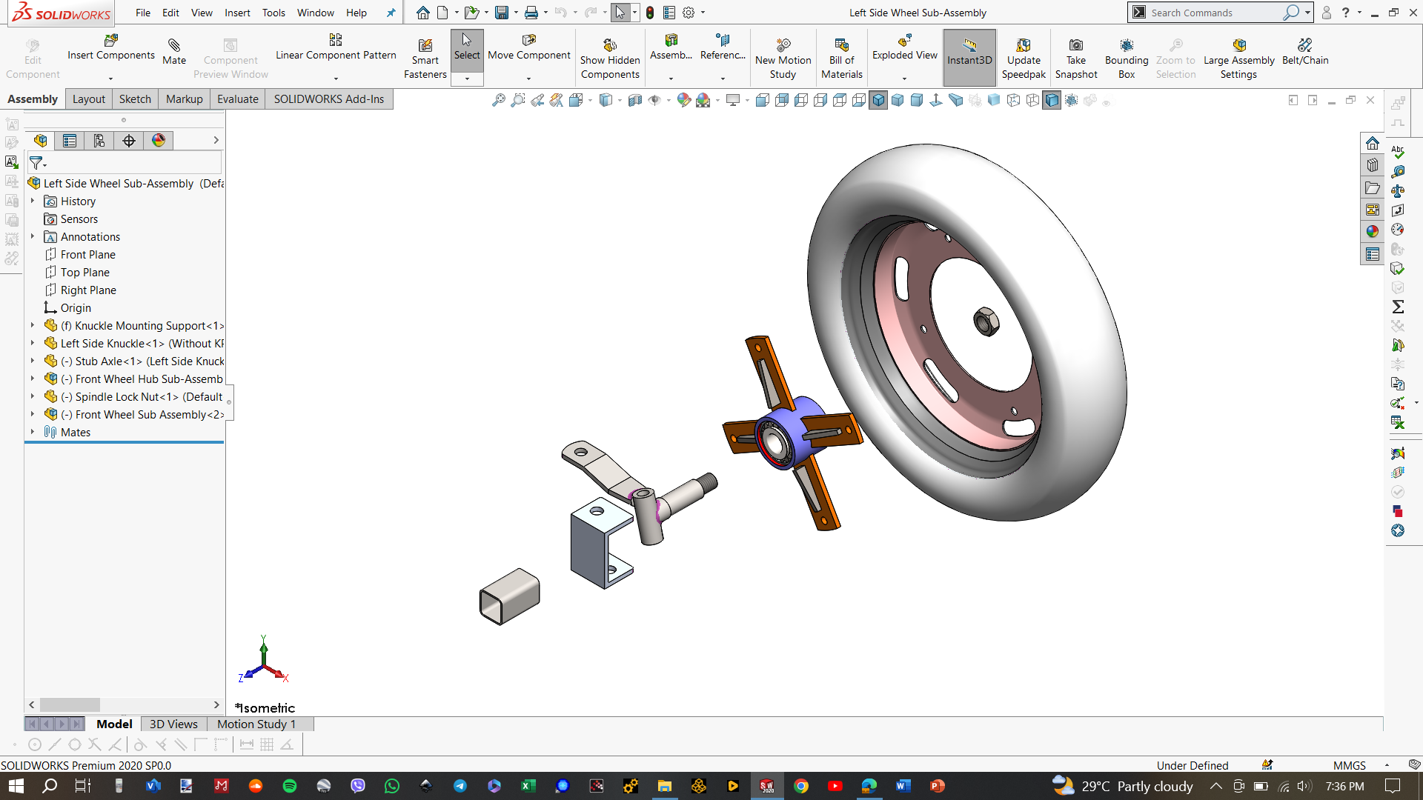Open Smart Fasteners tool
The height and width of the screenshot is (800, 1423).
pos(425,59)
